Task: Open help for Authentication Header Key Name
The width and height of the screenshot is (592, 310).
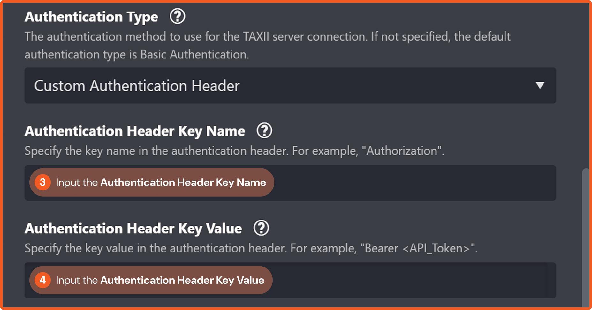Action: click(x=264, y=131)
